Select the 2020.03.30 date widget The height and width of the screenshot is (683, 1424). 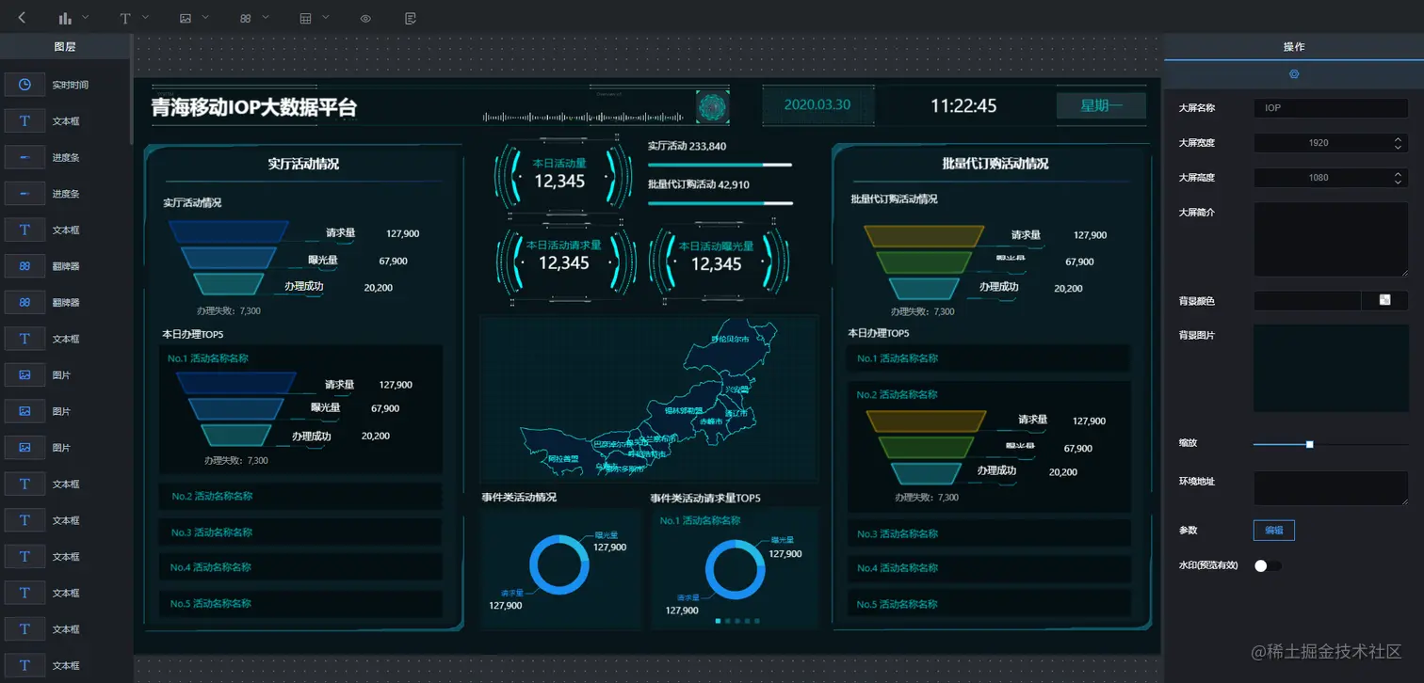click(x=817, y=105)
